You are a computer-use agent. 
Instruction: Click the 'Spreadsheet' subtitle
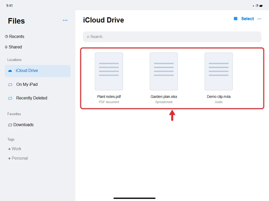point(164,102)
